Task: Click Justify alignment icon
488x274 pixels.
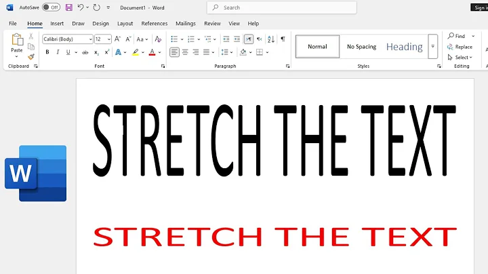Action: (x=206, y=52)
